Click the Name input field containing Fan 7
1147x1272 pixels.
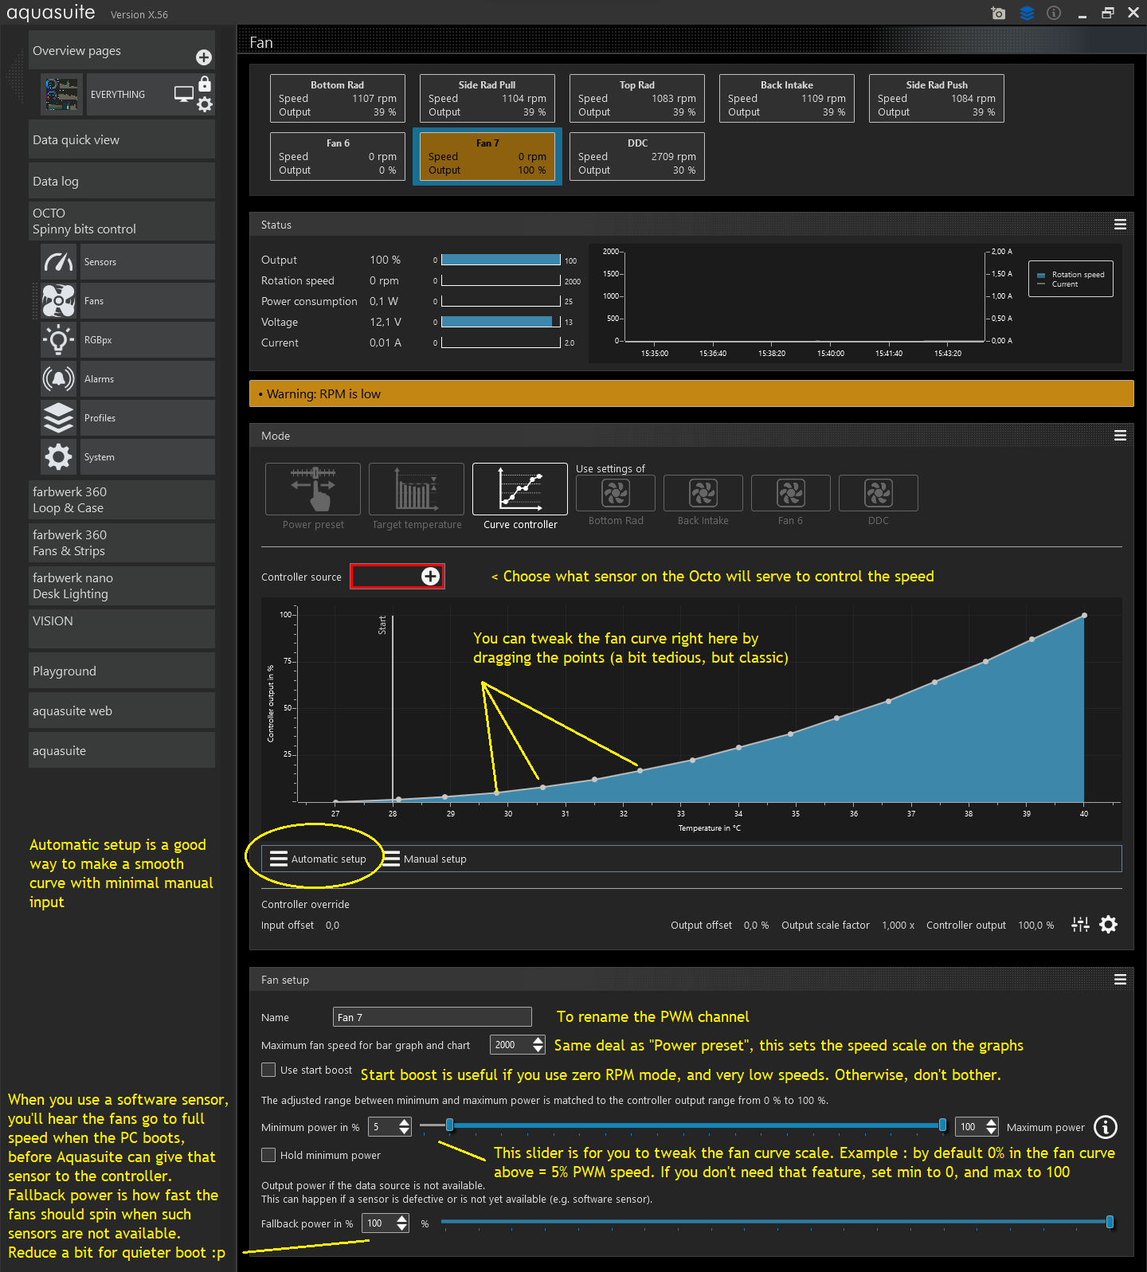[x=433, y=1017]
